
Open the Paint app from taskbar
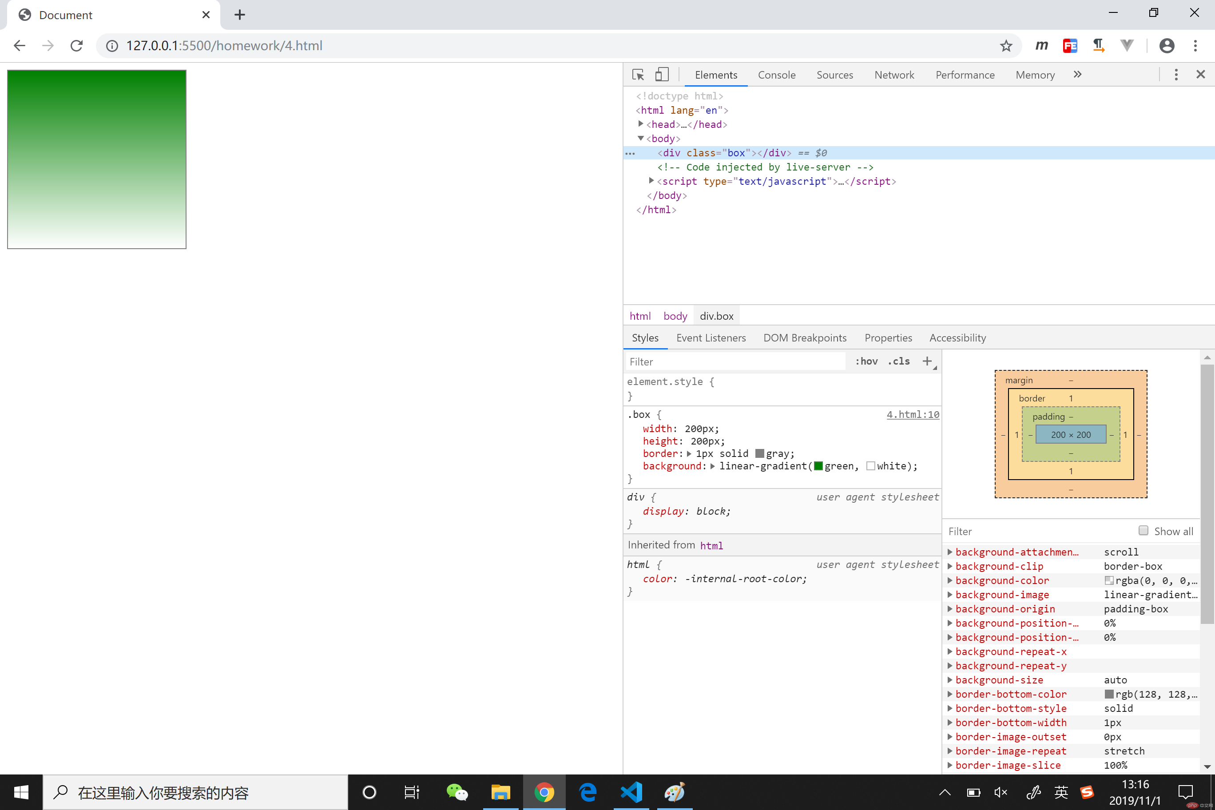(674, 792)
